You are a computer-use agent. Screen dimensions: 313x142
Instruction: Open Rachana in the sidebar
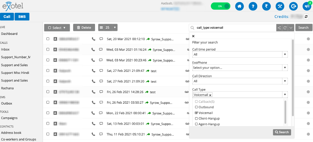pyautogui.click(x=7, y=88)
